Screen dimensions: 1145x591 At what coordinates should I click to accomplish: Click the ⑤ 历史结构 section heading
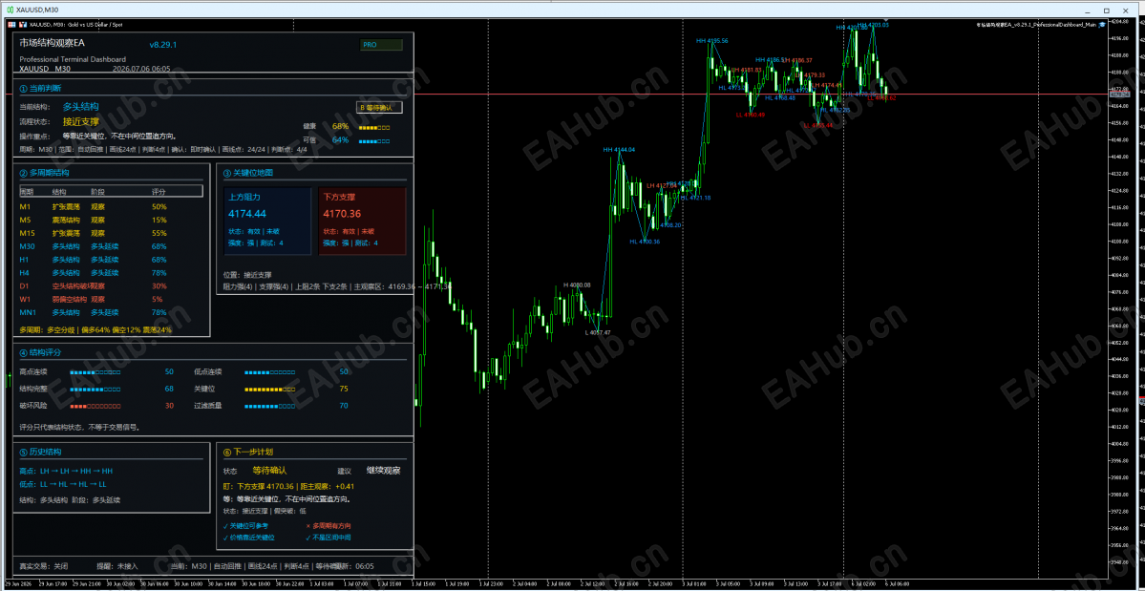[x=40, y=452]
